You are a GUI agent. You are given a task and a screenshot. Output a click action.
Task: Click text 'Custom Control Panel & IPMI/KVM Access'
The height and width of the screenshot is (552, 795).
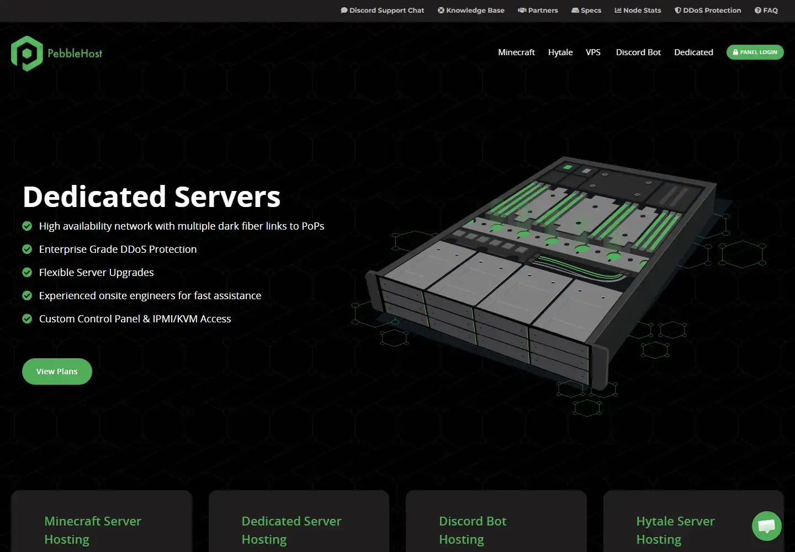click(135, 319)
